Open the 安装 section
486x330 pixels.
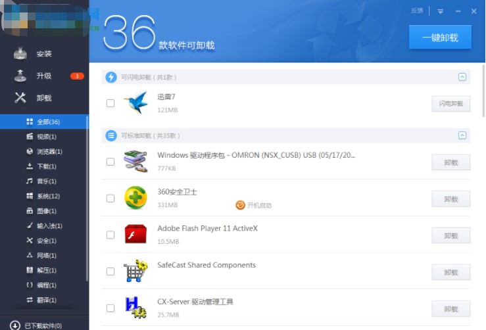[x=44, y=54]
